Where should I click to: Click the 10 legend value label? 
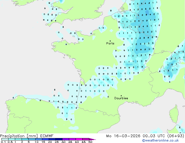(x=36, y=142)
